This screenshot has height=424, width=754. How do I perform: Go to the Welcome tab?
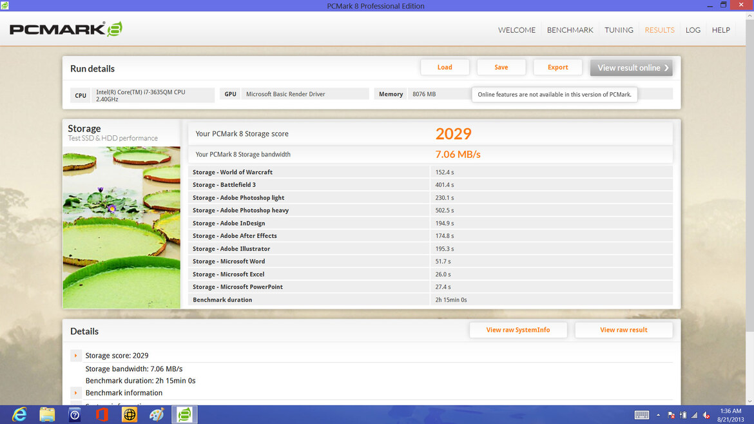[516, 30]
